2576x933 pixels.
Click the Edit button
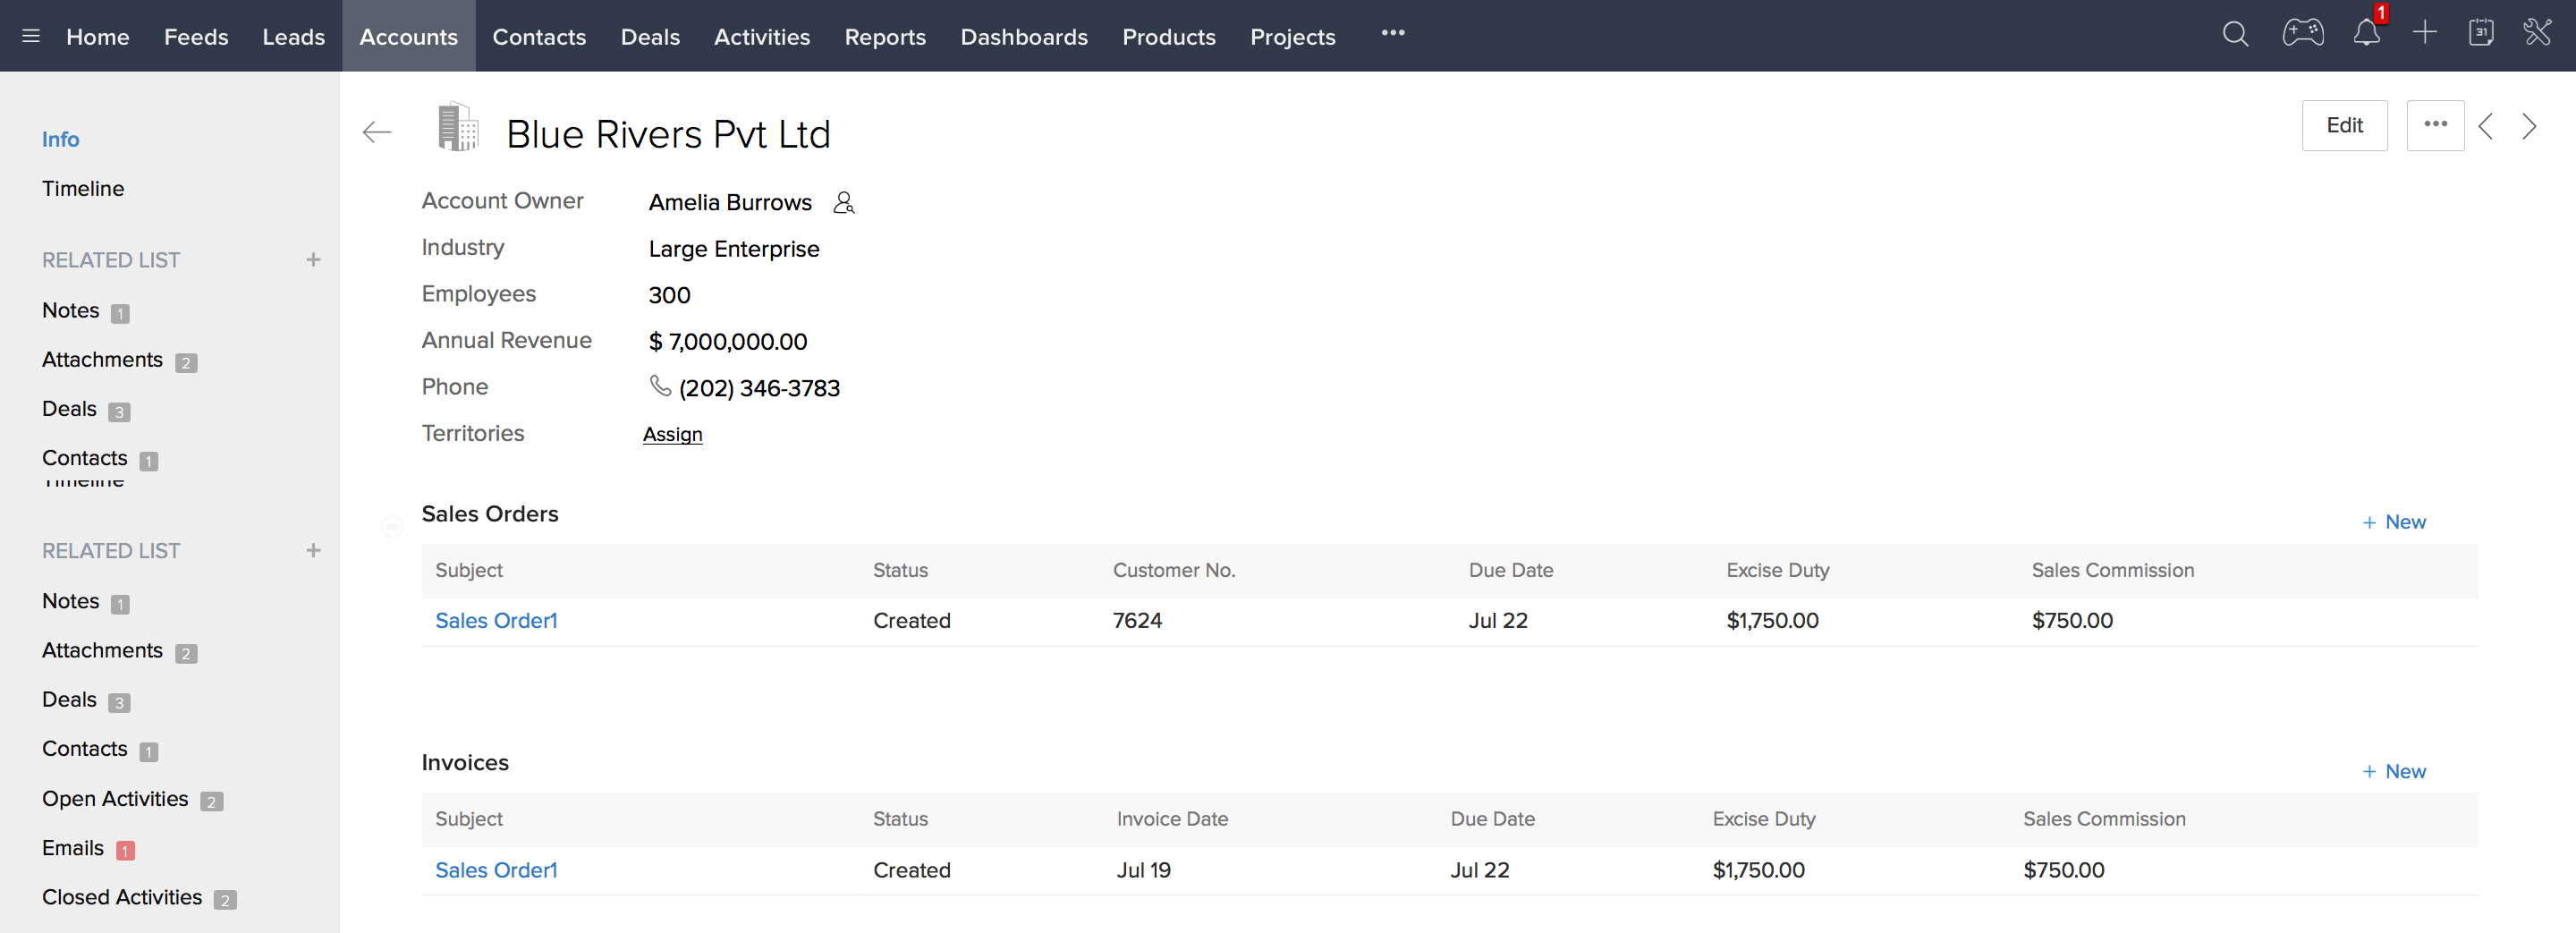click(2344, 125)
